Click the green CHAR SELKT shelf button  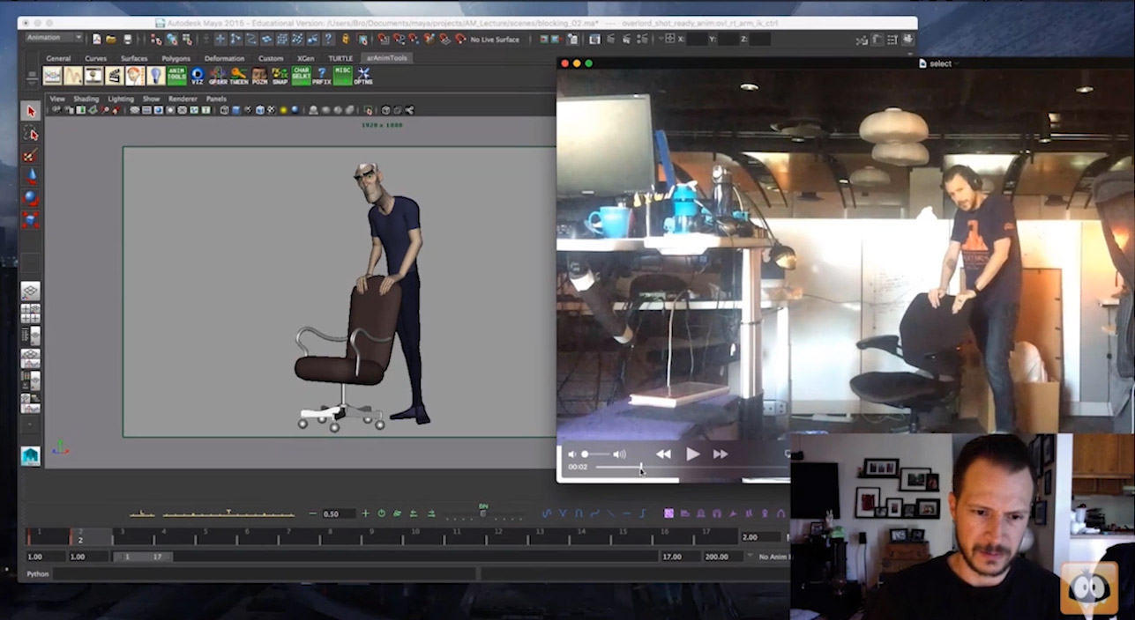pyautogui.click(x=301, y=76)
